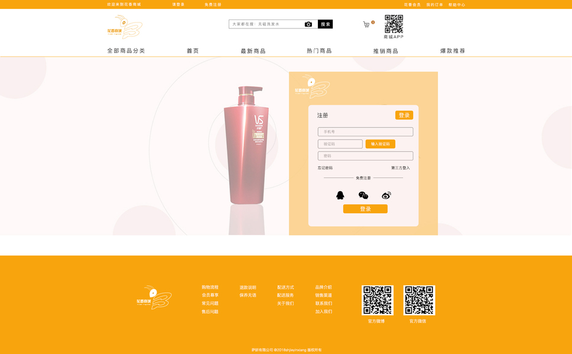The width and height of the screenshot is (572, 354).
Task: Focus the 手机号 input field
Action: click(x=365, y=132)
